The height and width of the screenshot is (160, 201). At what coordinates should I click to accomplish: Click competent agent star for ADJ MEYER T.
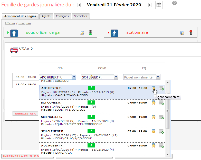coord(154,88)
